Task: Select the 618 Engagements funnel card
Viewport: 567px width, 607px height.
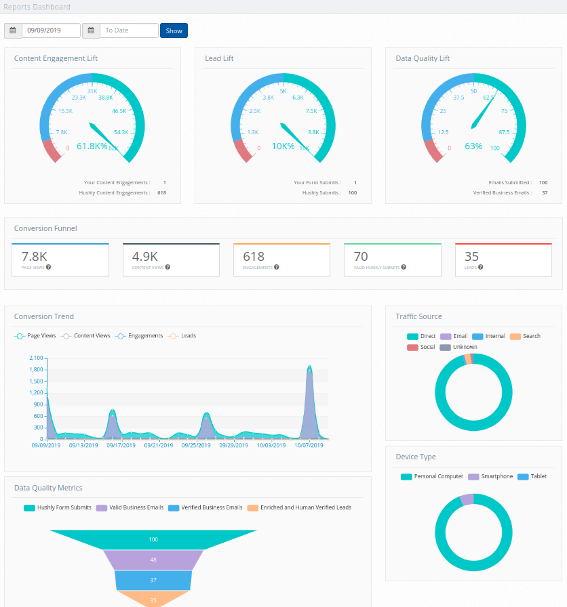Action: coord(281,259)
